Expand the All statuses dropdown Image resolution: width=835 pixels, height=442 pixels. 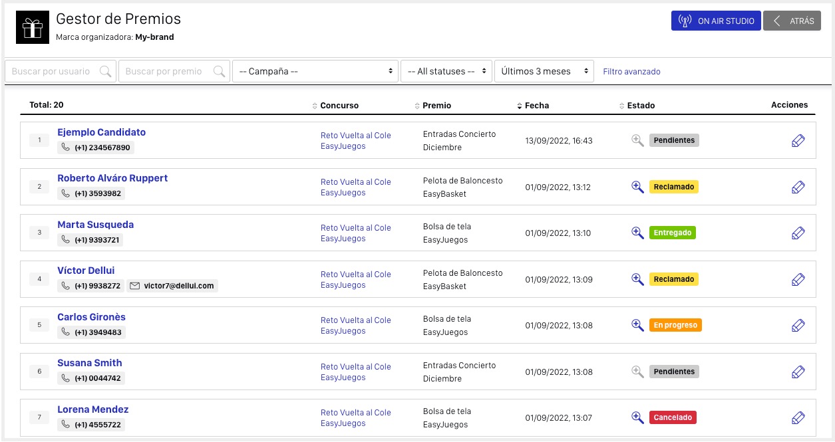(x=446, y=72)
